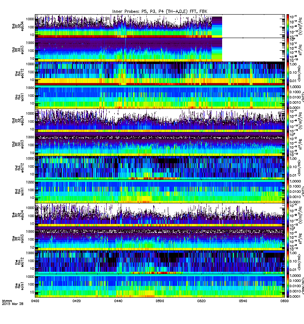
Task: Select the 'thd fff 32 scm3' panel label
Action: (18, 144)
